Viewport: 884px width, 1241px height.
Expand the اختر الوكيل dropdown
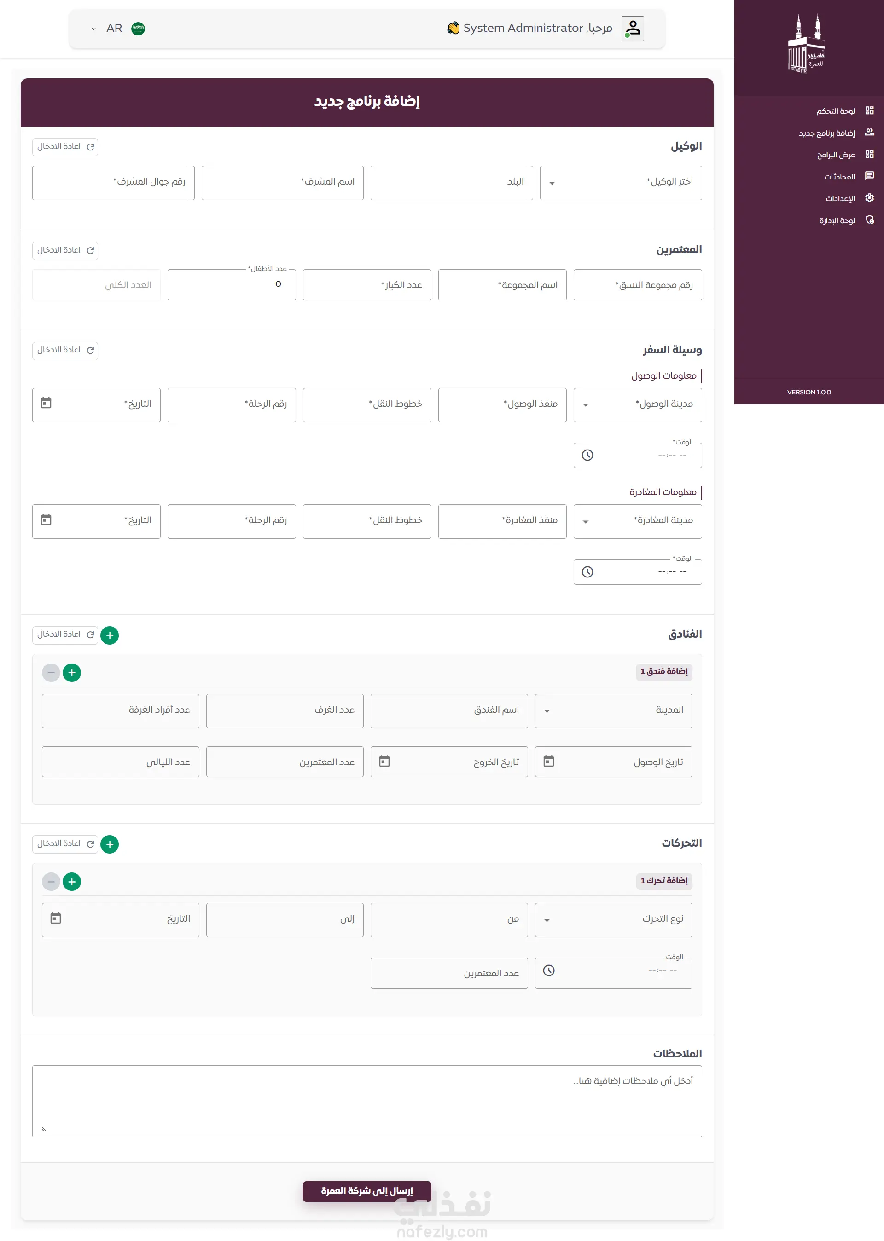click(552, 183)
